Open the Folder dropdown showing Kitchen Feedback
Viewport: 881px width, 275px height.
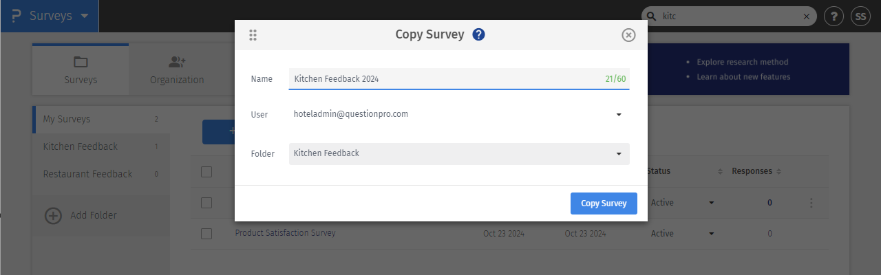click(x=618, y=154)
